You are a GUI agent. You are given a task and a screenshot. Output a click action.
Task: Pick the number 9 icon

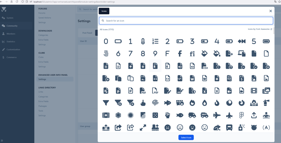click(x=155, y=54)
